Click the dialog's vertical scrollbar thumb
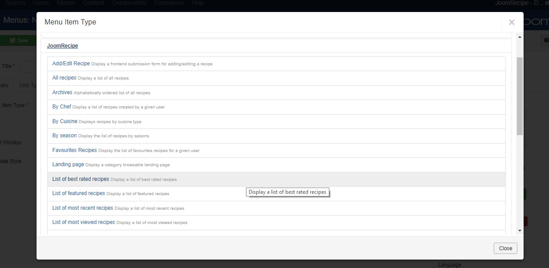This screenshot has width=549, height=268. tap(520, 96)
